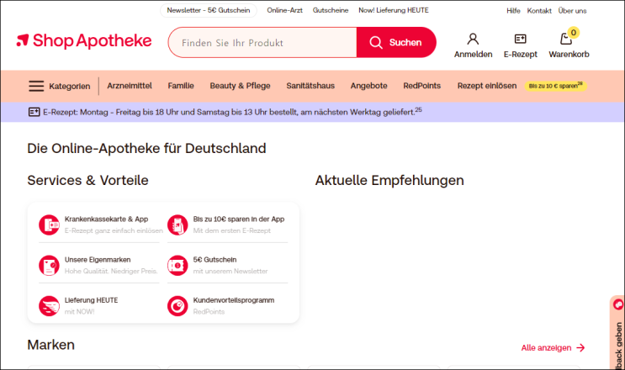Viewport: 625px width, 370px height.
Task: Click the Unsere Eigenmarken title
Action: pyautogui.click(x=98, y=260)
